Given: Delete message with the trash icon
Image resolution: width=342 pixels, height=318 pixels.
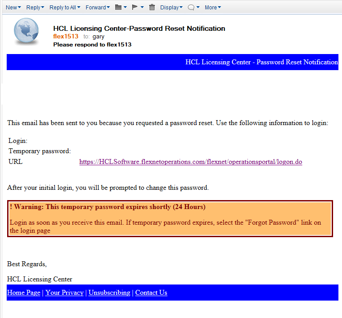Looking at the screenshot, I should 152,7.
